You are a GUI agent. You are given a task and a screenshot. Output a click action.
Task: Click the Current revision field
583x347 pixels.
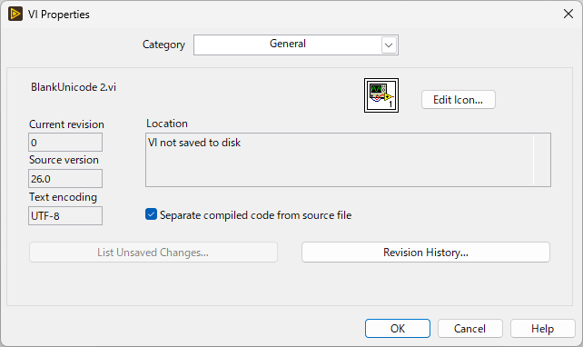click(65, 142)
